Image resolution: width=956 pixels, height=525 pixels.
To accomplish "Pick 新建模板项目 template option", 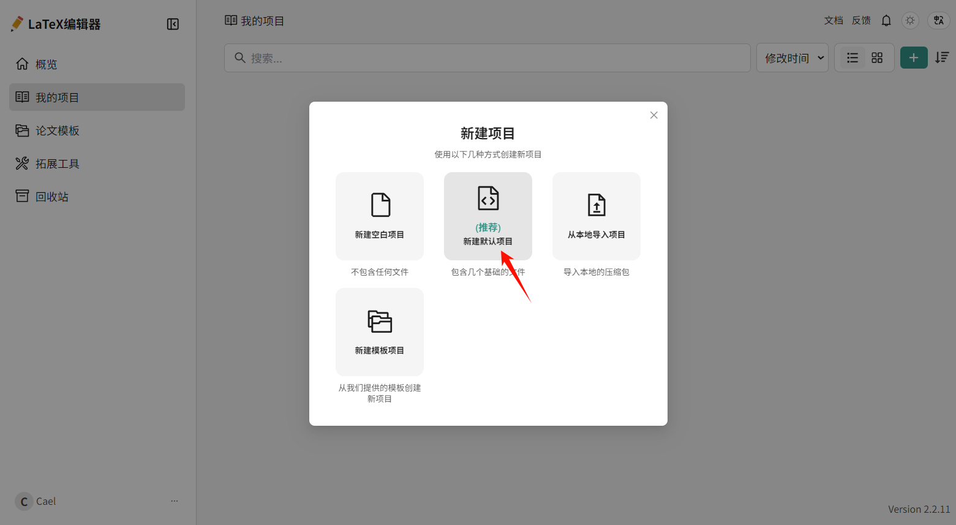I will tap(380, 332).
